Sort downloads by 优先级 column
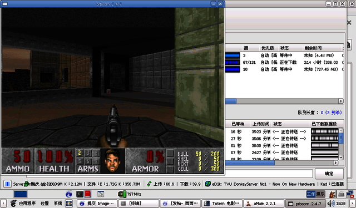 (269, 48)
